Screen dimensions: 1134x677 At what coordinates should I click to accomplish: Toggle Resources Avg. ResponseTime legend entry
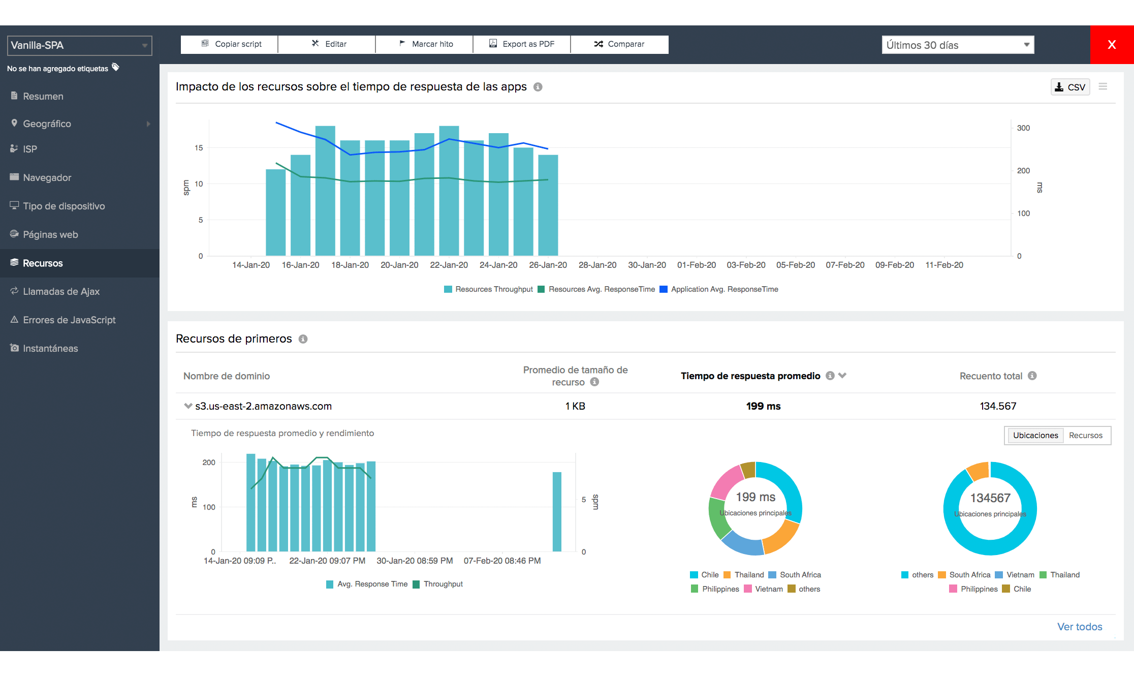pyautogui.click(x=596, y=289)
